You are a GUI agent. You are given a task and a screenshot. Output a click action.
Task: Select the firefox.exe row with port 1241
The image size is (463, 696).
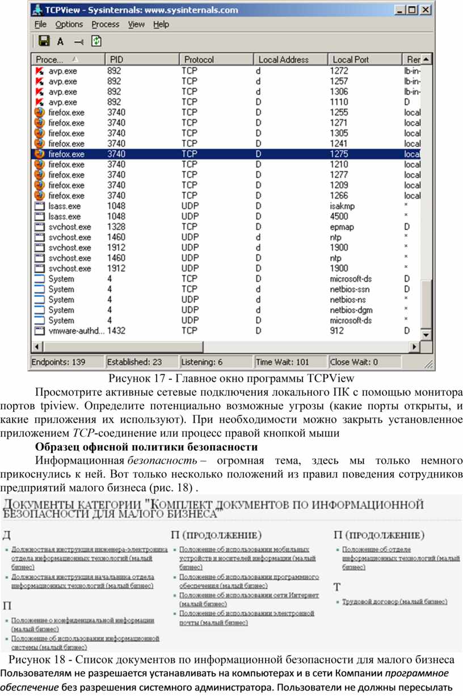pyautogui.click(x=226, y=144)
